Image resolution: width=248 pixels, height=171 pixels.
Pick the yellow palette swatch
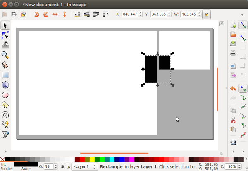(92, 159)
